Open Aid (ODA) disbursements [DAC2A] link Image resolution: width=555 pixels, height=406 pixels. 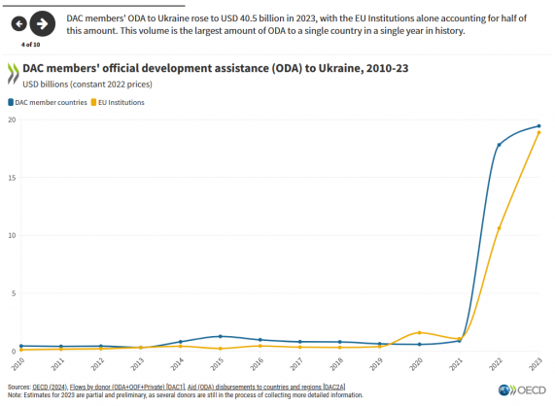point(266,387)
